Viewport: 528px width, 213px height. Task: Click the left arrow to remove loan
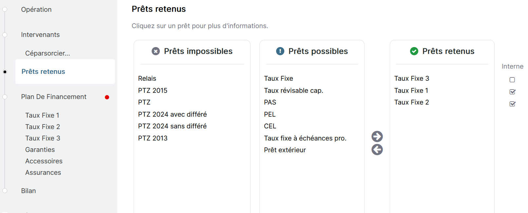coord(377,150)
